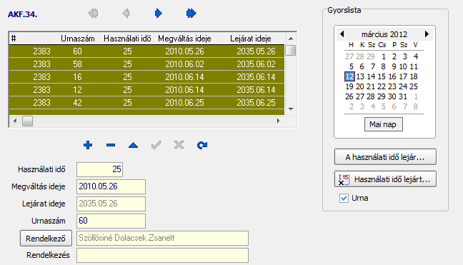Select day 18 in the calendar
463x265 pixels.
414,76
